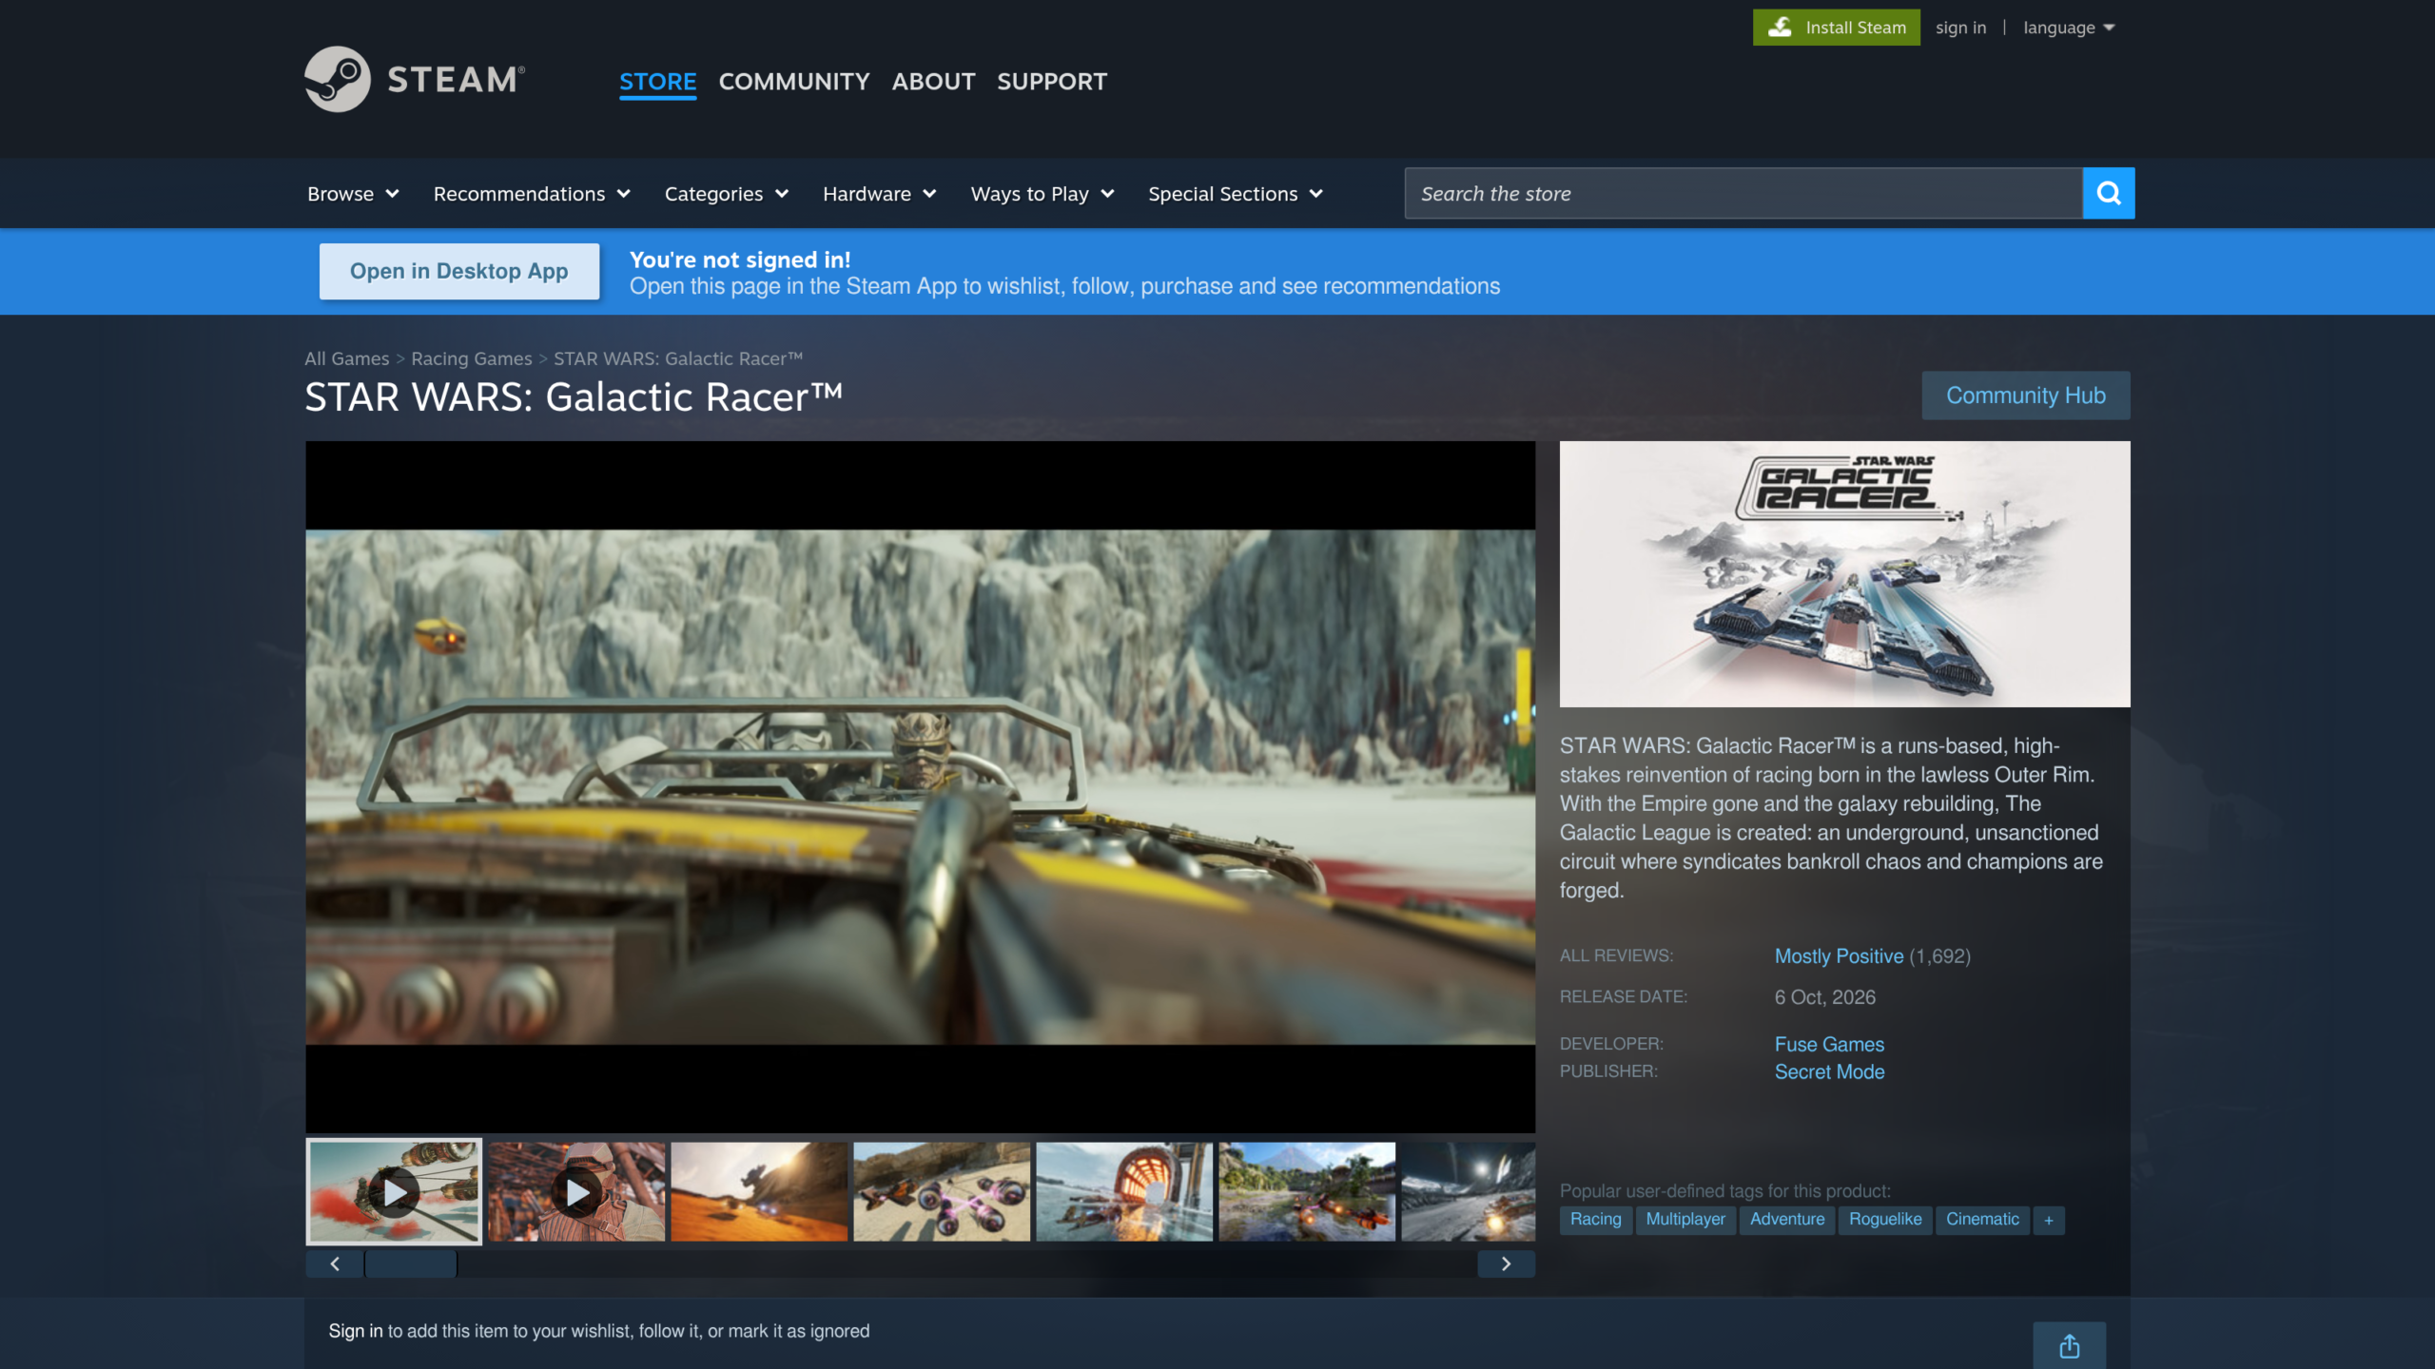Select the mountain lake screenshot thumbnail

coord(1307,1191)
